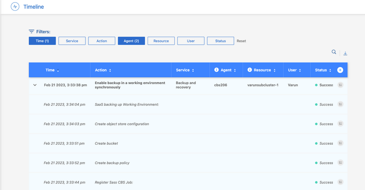This screenshot has height=190, width=365.
Task: Open the Service filter dropdown
Action: (72, 41)
